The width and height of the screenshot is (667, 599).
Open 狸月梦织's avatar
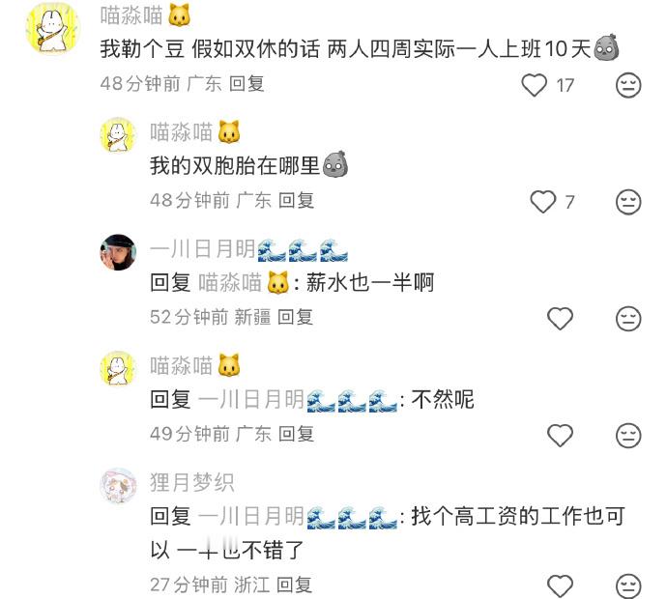click(118, 486)
